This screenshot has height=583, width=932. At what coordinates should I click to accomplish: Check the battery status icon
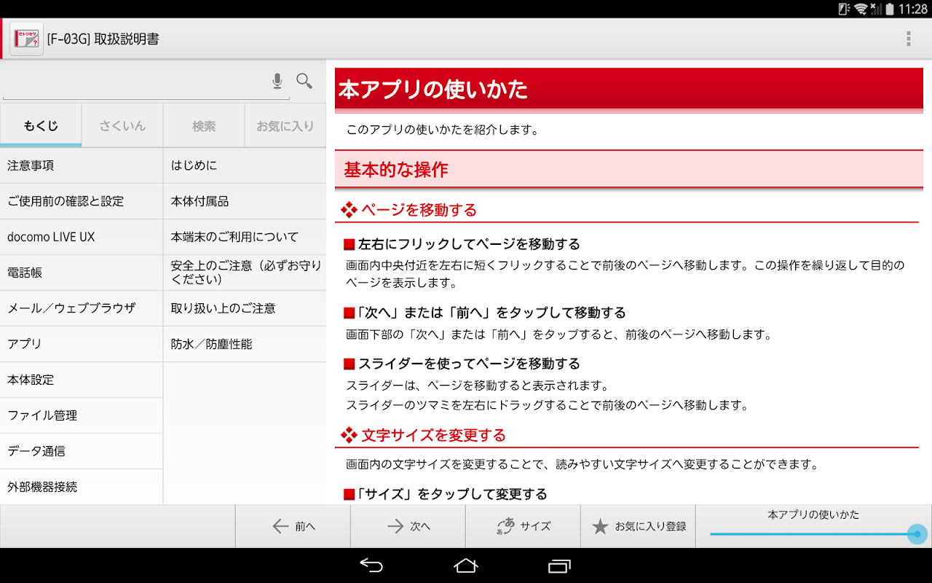[x=890, y=9]
